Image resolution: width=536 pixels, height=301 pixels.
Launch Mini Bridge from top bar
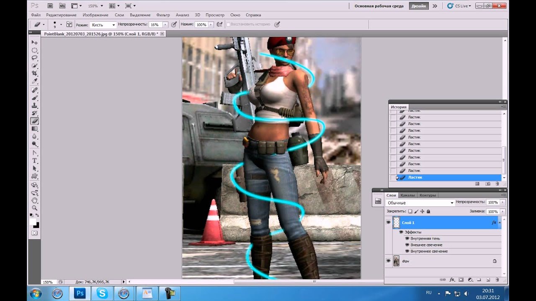pyautogui.click(x=62, y=6)
